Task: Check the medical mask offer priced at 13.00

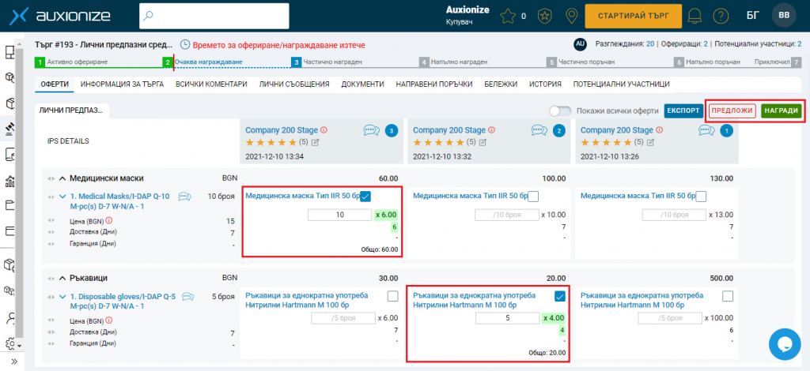Action: (701, 196)
